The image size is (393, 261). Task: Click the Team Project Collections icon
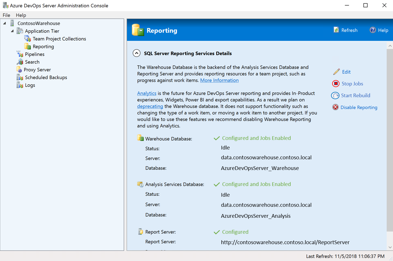(x=28, y=38)
